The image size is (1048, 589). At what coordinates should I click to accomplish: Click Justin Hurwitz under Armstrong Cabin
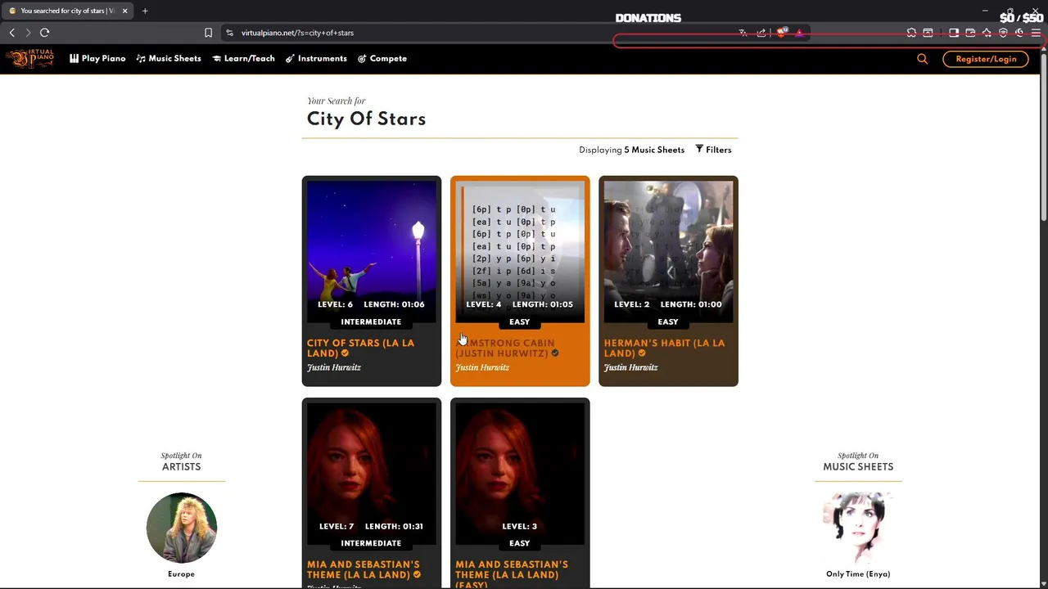(x=482, y=367)
